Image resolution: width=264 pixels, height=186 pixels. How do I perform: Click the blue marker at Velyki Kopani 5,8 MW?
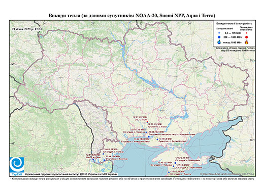(x=157, y=139)
